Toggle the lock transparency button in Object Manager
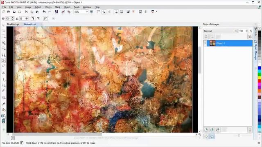This screenshot has width=262, height=147. 206,37
